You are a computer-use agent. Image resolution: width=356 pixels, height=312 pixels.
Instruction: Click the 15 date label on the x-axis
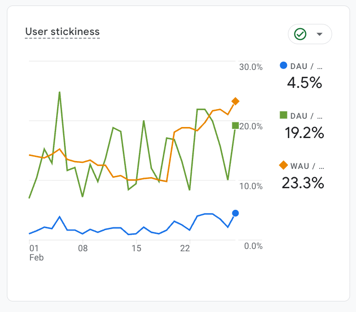pos(136,248)
